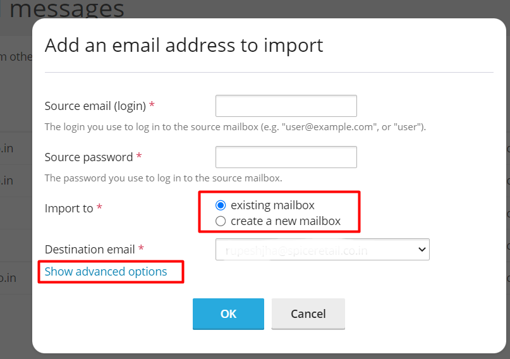Click the chevron arrow in Destination email
The height and width of the screenshot is (359, 510).
tap(422, 250)
